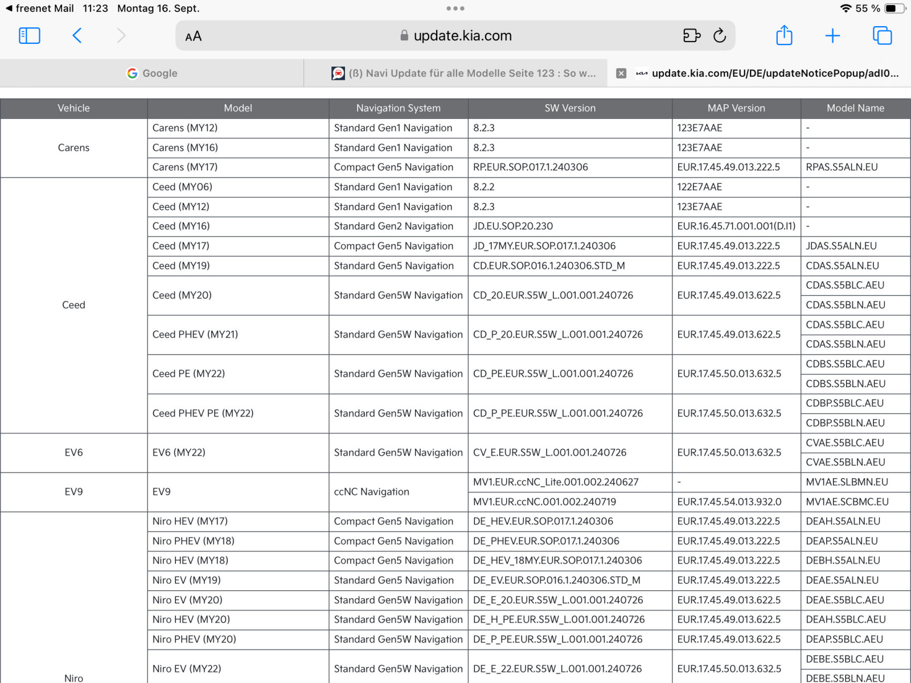911x683 pixels.
Task: Select the Niro PHEV (MY20) cell
Action: (238, 640)
